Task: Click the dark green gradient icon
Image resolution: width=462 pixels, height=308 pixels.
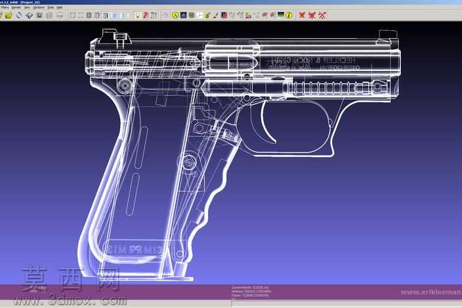Action: [x=281, y=15]
